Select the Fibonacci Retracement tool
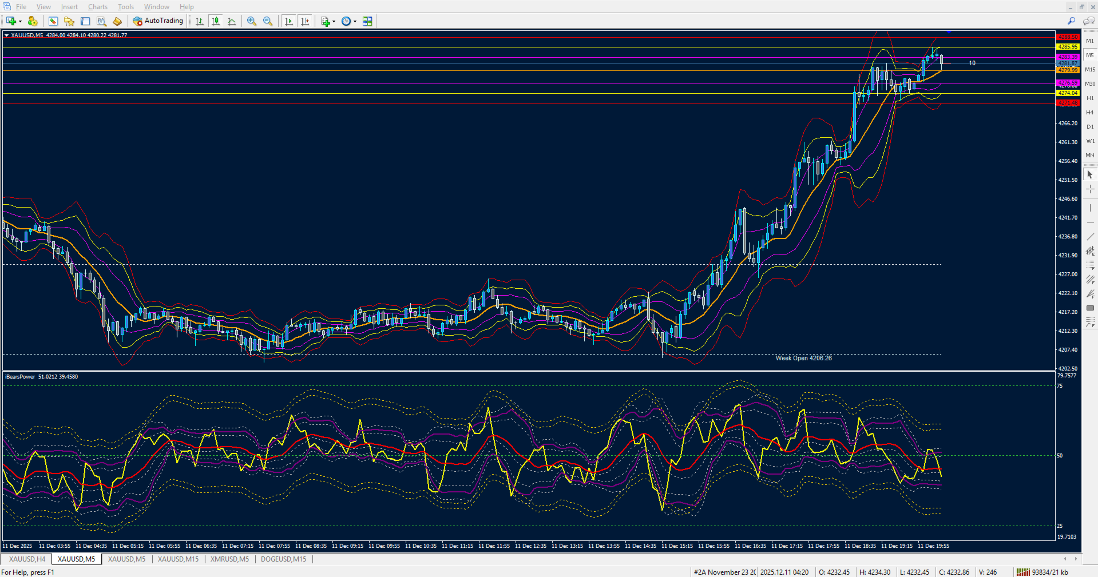Viewport: 1098px width, 577px height. coord(1090,265)
